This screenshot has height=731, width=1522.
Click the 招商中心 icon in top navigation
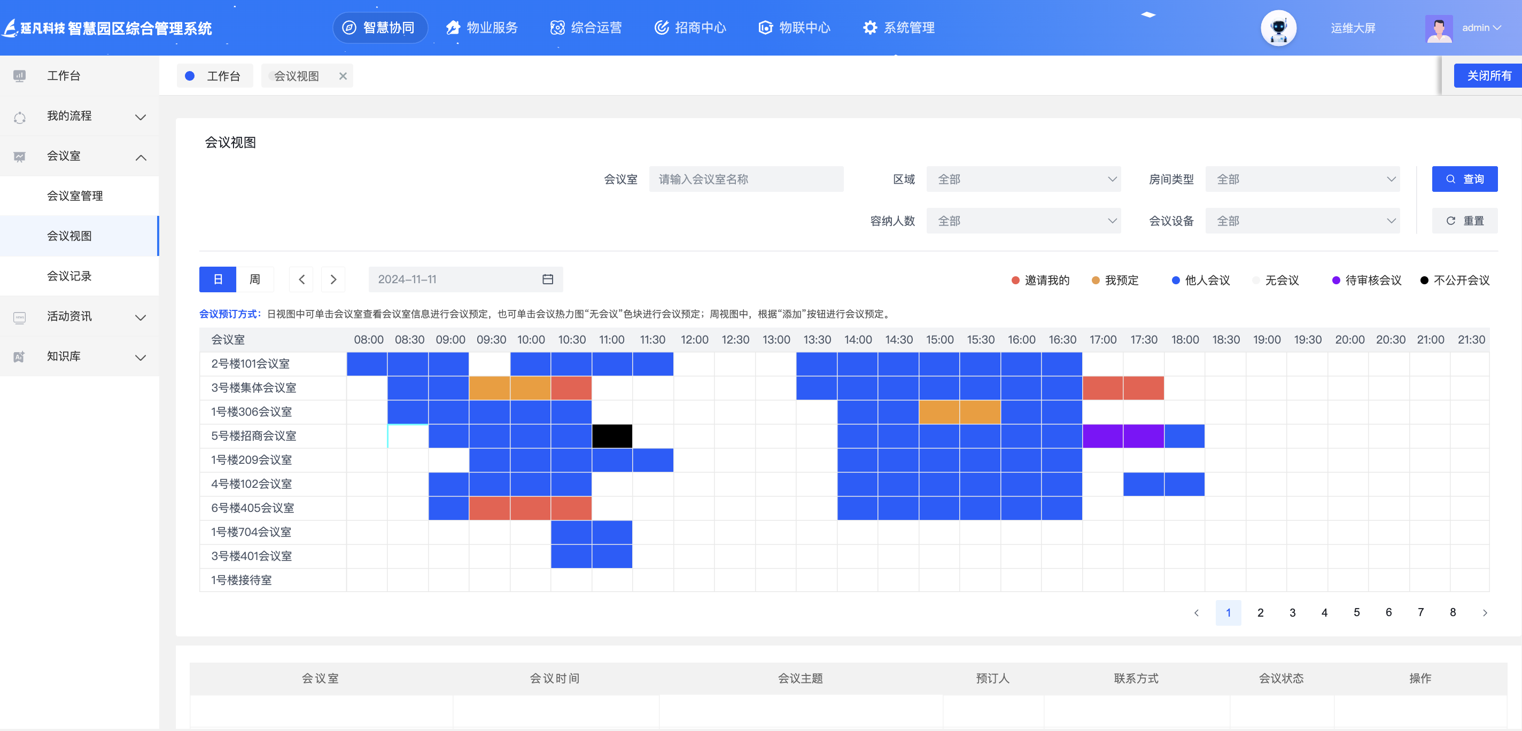tap(661, 28)
